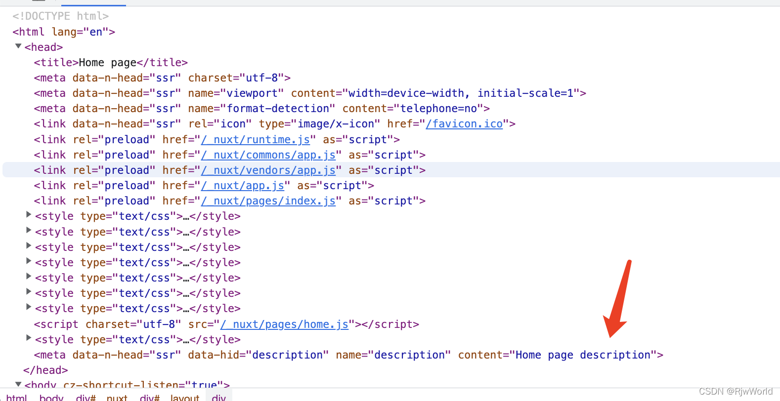Select the meta charset="utf-8" row
The width and height of the screenshot is (780, 401).
[x=162, y=78]
